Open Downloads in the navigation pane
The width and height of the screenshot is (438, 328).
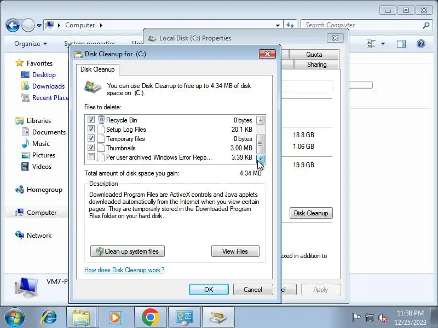48,86
